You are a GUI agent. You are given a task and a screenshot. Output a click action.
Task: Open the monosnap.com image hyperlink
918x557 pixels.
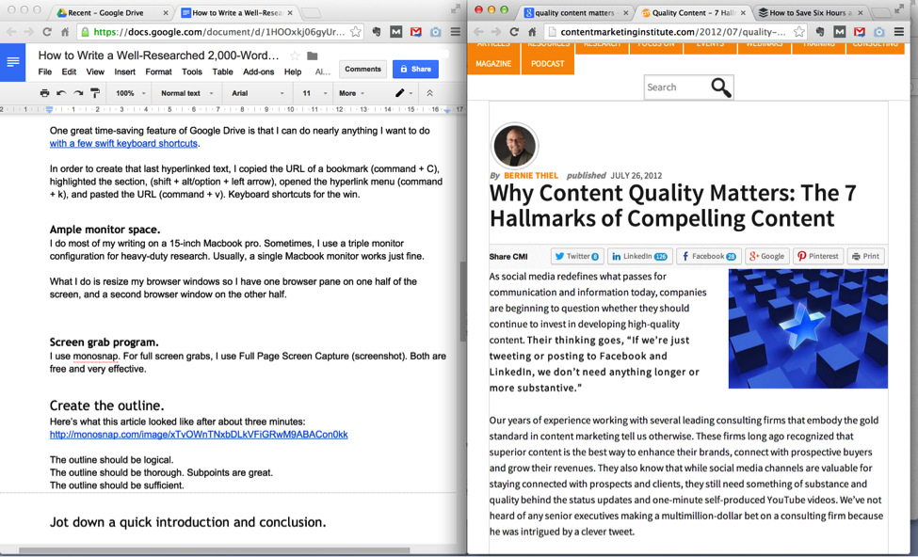(x=199, y=435)
